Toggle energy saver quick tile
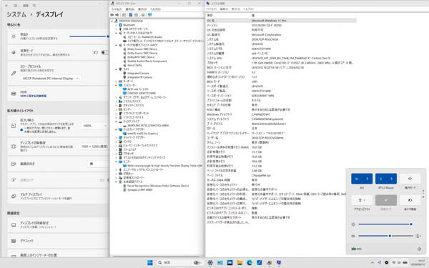429x268 pixels. click(x=410, y=200)
